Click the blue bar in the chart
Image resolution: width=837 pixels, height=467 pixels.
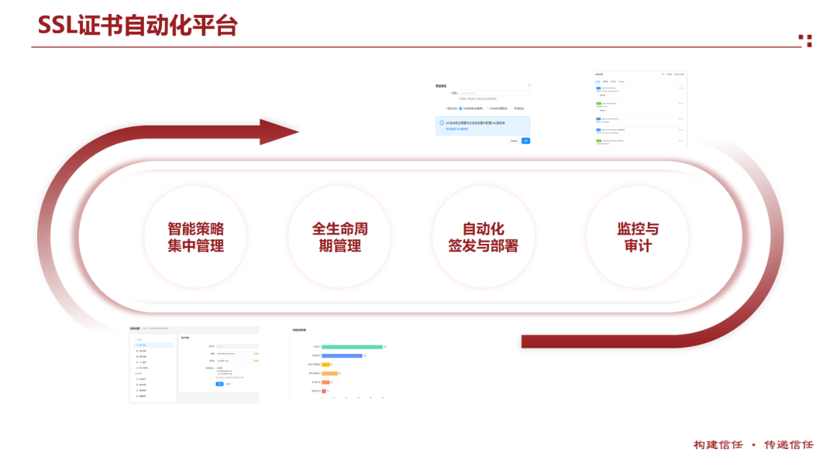(343, 355)
